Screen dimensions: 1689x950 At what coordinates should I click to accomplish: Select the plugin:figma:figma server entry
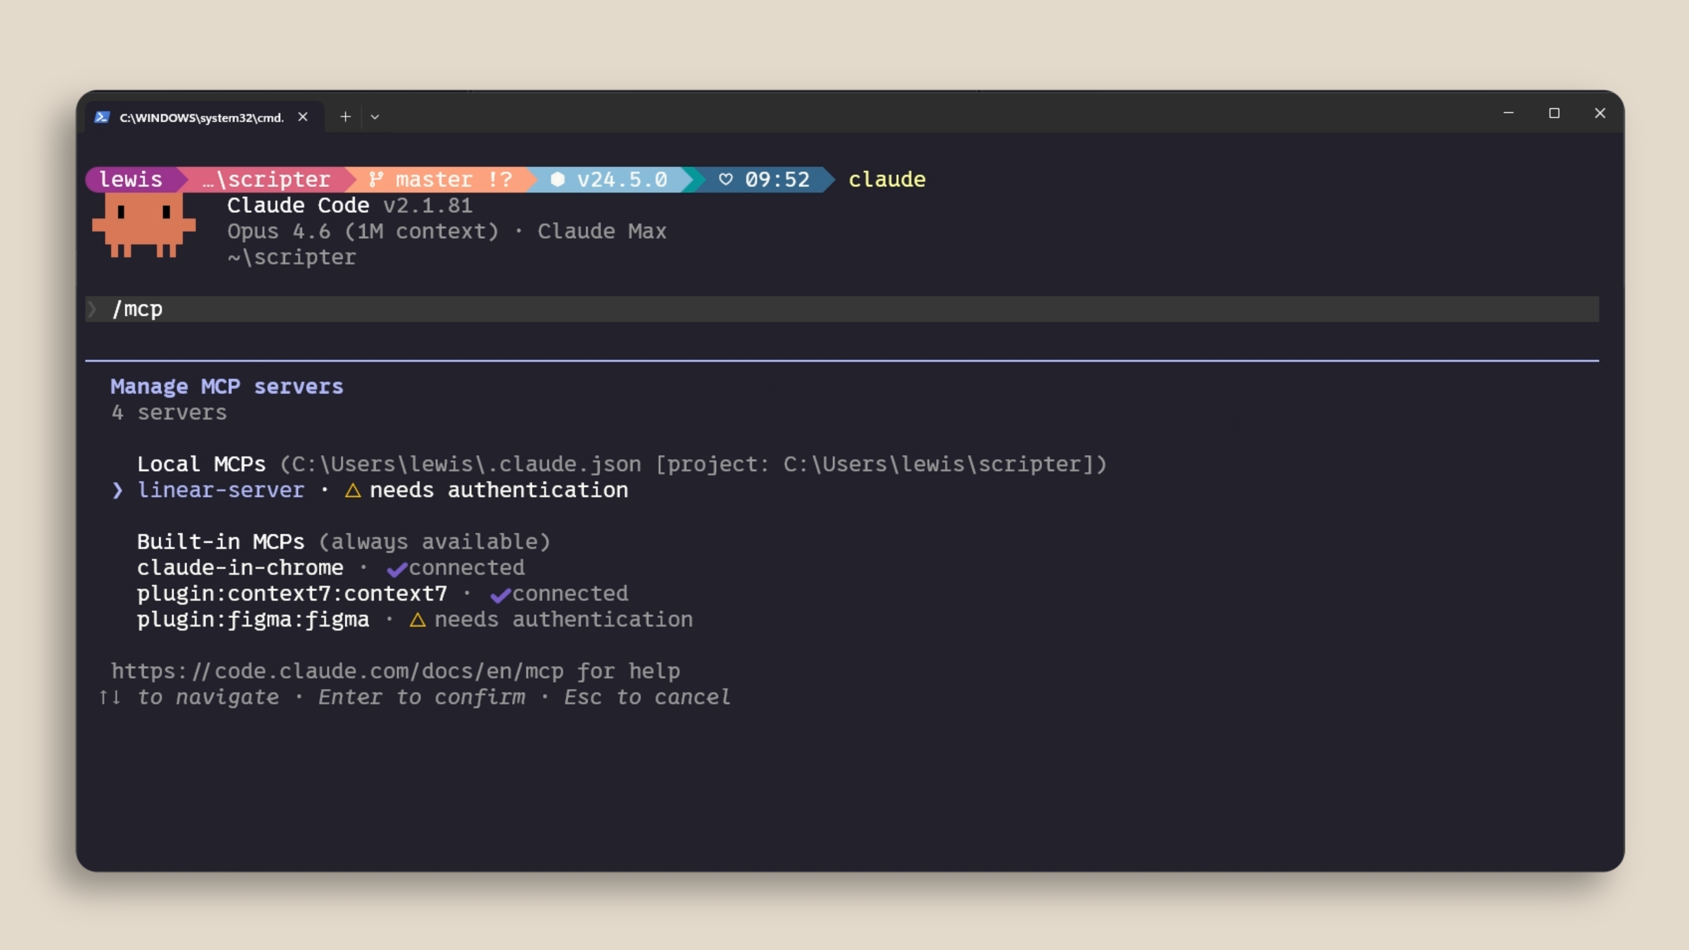(253, 620)
